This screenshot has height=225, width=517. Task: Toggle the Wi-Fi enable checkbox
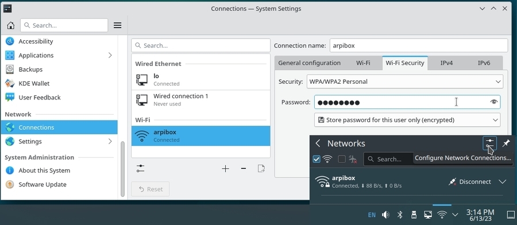click(x=317, y=159)
